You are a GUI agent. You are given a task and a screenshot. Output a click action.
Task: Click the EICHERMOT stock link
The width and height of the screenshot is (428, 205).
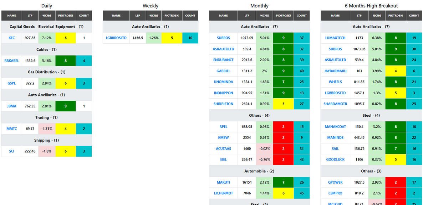pyautogui.click(x=224, y=193)
